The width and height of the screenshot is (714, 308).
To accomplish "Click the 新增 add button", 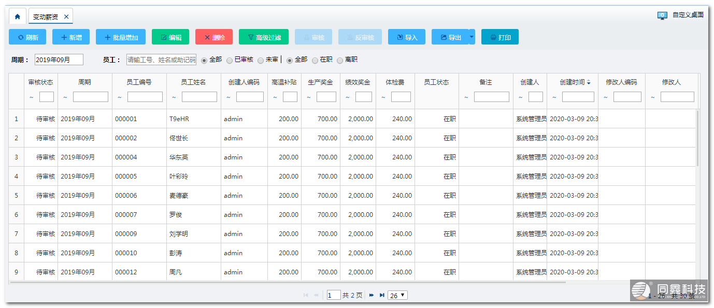I will click(x=71, y=37).
